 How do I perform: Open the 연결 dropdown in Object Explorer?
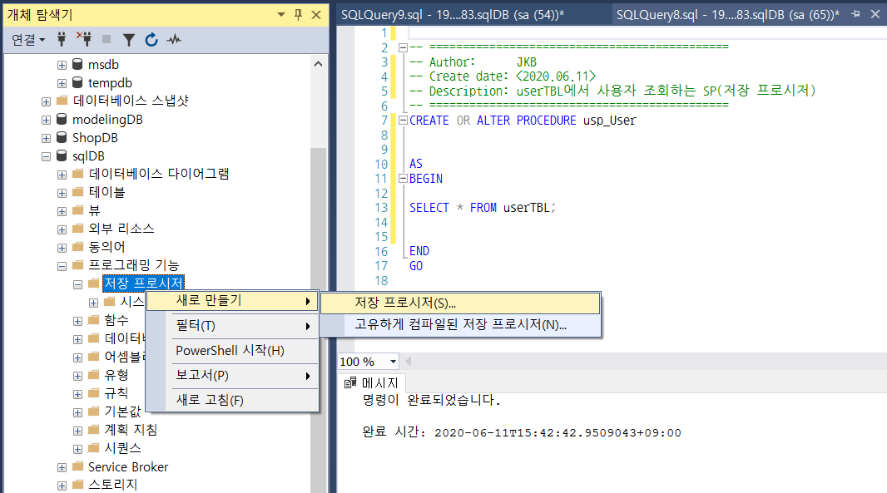28,40
